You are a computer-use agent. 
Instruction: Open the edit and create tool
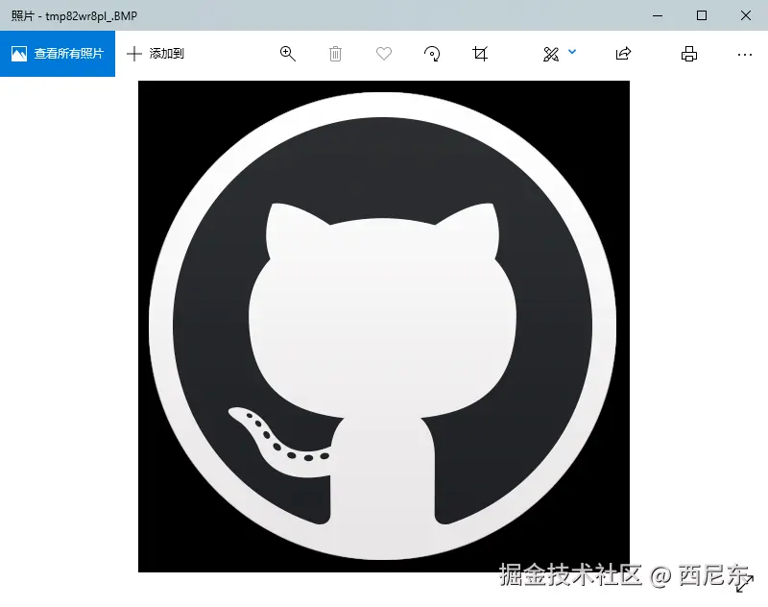pyautogui.click(x=551, y=54)
